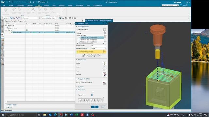Switch to the Assemblies ribbon tab
This screenshot has width=209, height=117.
click(20, 5)
